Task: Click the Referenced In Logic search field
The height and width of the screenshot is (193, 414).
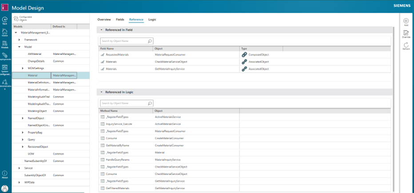Action: [x=124, y=103]
